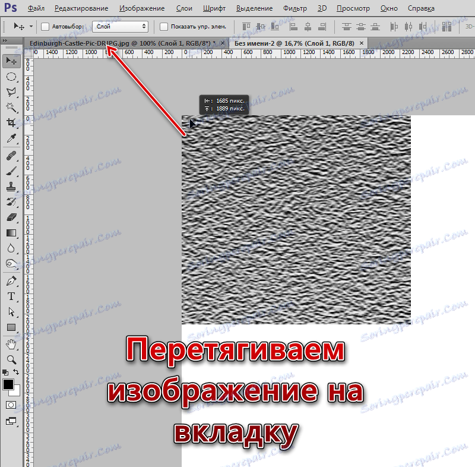
Task: Open the Выделение menu
Action: pyautogui.click(x=255, y=8)
